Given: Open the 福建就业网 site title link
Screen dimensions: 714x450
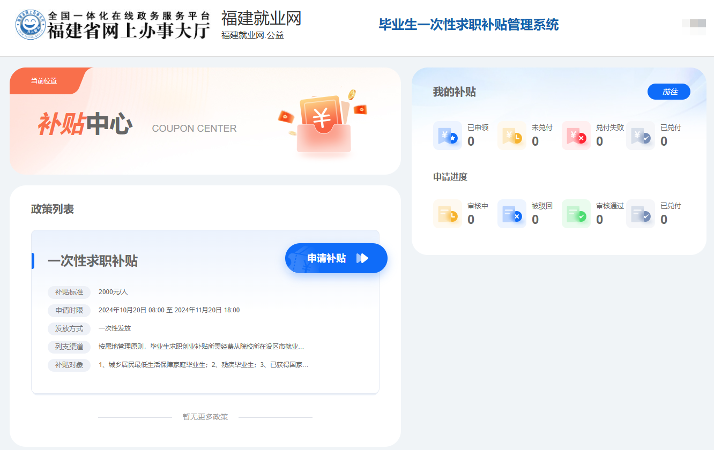Looking at the screenshot, I should coord(261,19).
